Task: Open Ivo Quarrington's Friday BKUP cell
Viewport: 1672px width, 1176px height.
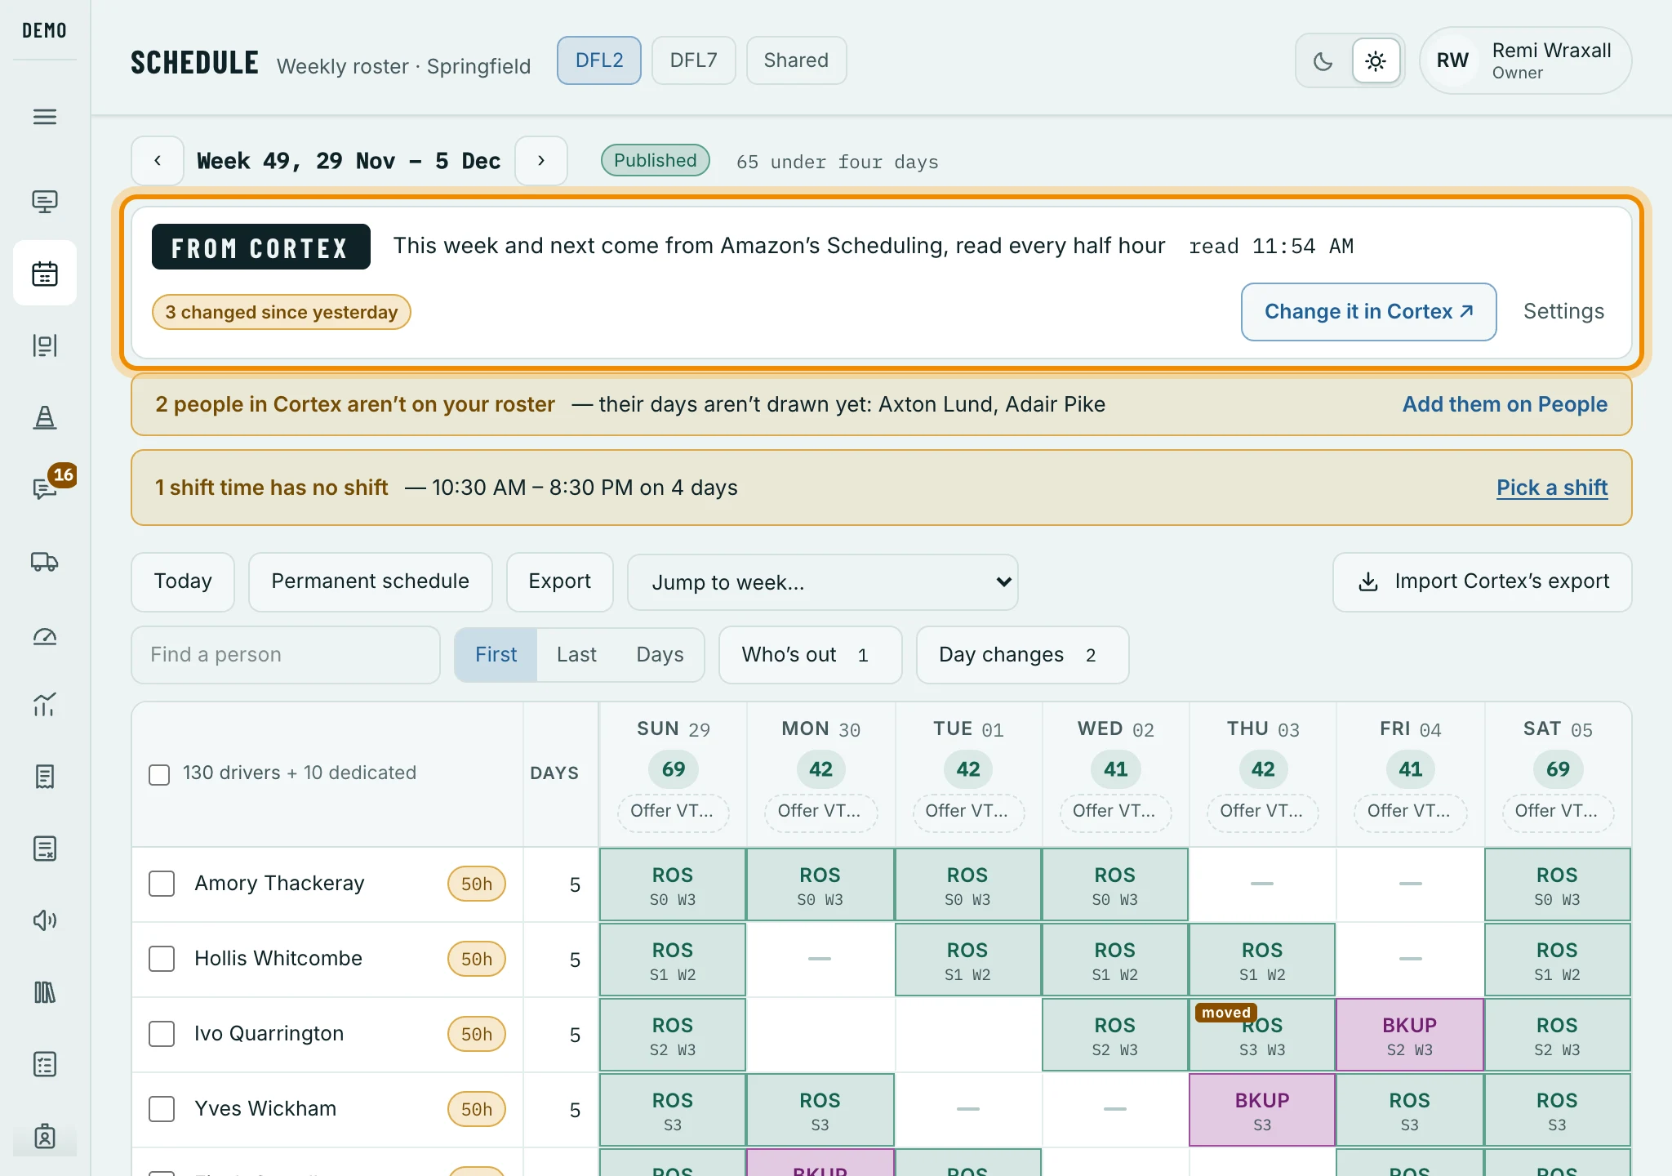Action: (x=1410, y=1035)
